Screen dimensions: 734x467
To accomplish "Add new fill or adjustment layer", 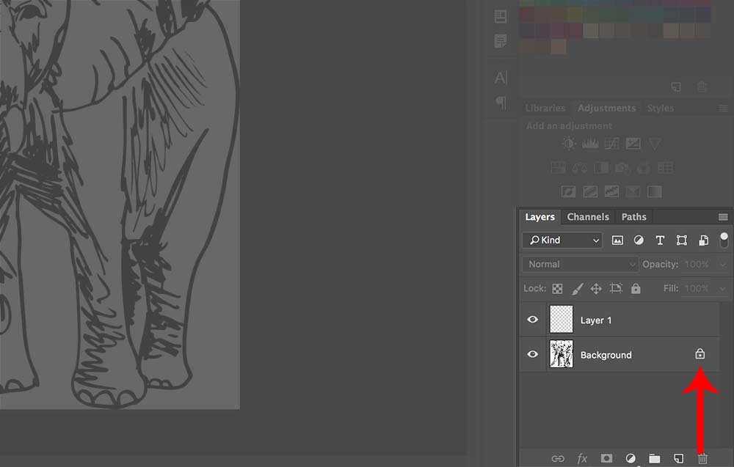I will pyautogui.click(x=630, y=459).
